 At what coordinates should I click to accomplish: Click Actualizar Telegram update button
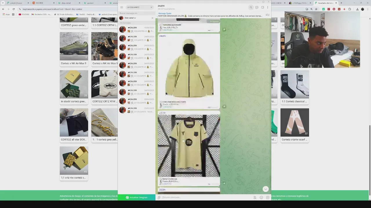(x=137, y=197)
